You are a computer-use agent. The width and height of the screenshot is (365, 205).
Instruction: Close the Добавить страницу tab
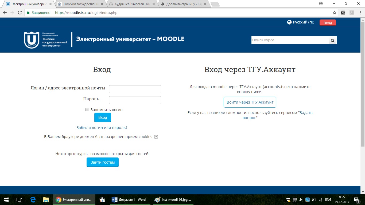tap(205, 4)
